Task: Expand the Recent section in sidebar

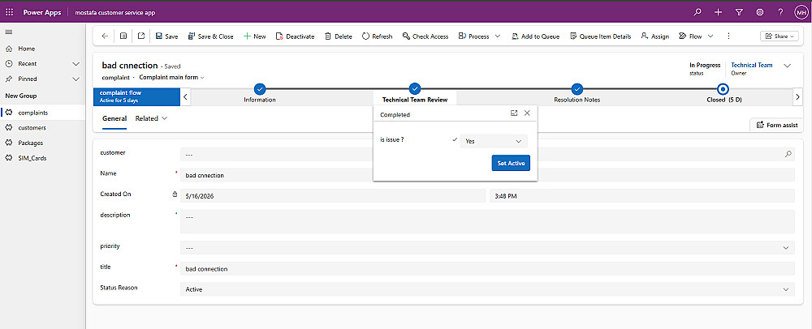Action: coord(76,64)
